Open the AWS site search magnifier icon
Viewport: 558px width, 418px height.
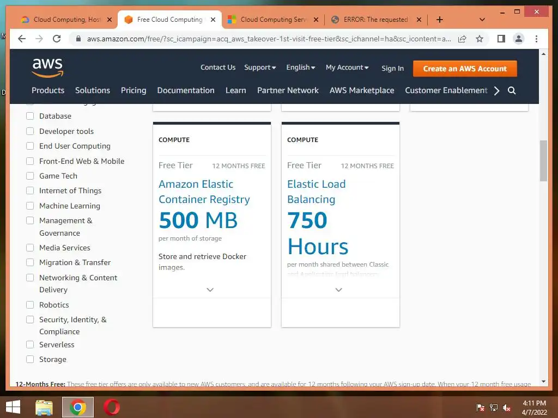(511, 91)
